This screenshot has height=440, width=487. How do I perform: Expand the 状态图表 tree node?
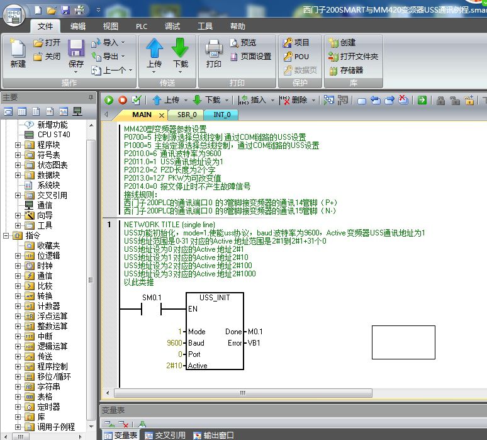18,165
